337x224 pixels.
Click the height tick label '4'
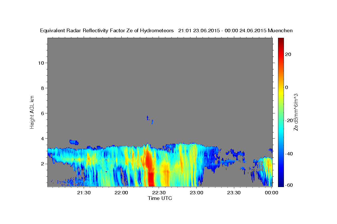[42, 138]
